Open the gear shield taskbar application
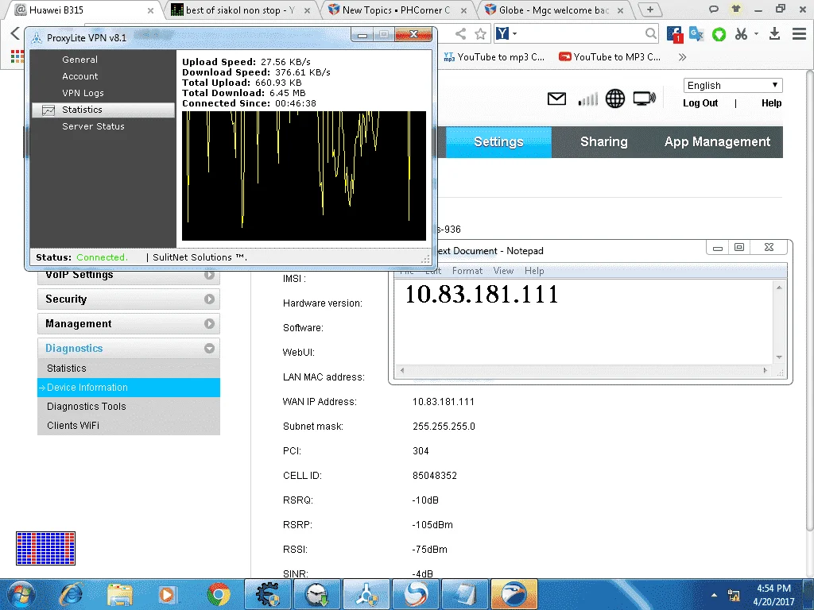Viewport: 814px width, 610px height. coord(268,594)
